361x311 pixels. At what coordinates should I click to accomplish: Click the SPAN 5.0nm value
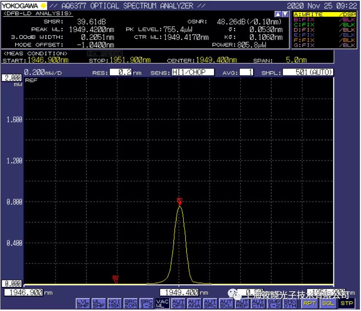pyautogui.click(x=296, y=60)
